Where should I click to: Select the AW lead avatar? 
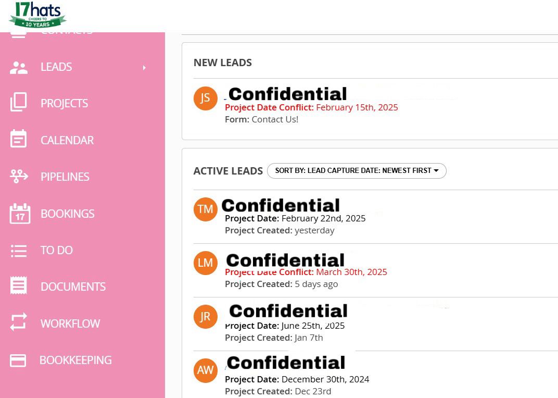click(205, 370)
